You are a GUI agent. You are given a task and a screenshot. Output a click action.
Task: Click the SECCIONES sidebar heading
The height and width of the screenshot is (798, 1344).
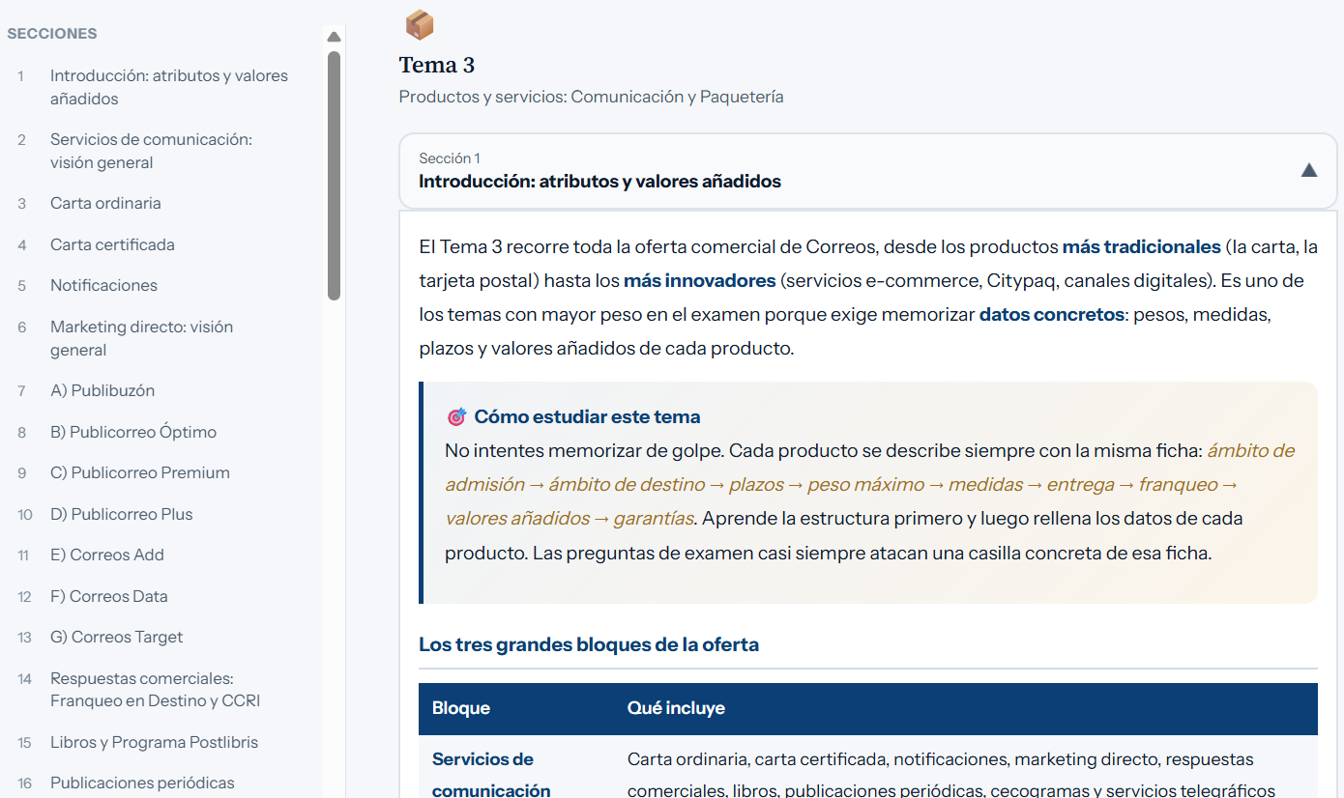point(52,34)
